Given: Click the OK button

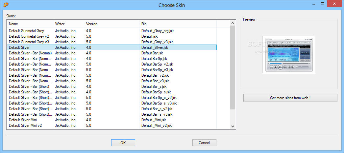Looking at the screenshot, I should [123, 143].
